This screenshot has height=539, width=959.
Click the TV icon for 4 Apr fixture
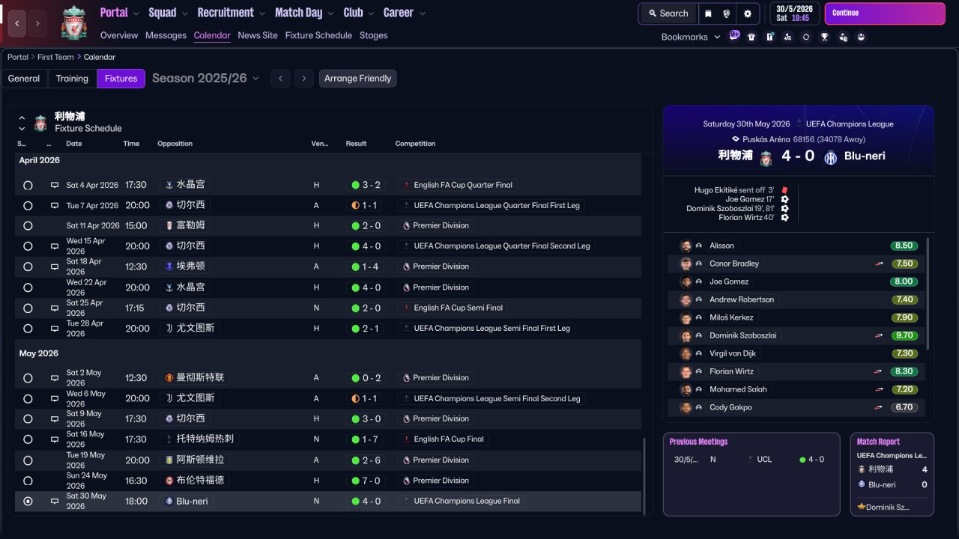pos(55,185)
